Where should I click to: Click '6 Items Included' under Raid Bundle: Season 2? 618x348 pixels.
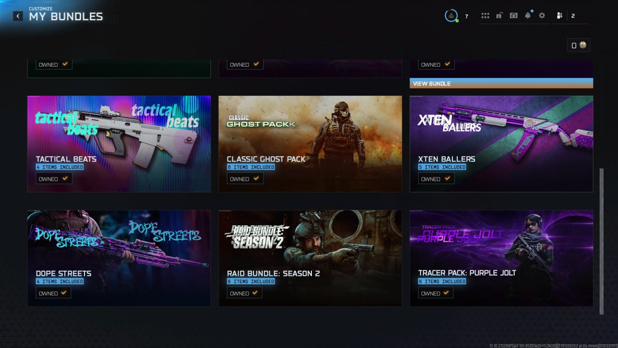pos(251,281)
